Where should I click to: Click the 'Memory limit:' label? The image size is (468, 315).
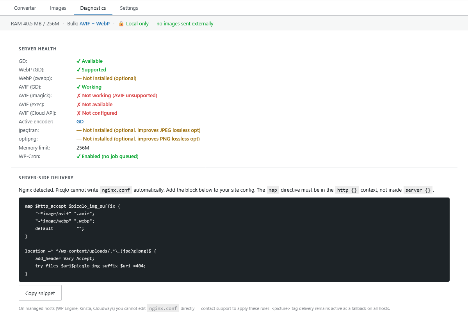[x=34, y=148]
